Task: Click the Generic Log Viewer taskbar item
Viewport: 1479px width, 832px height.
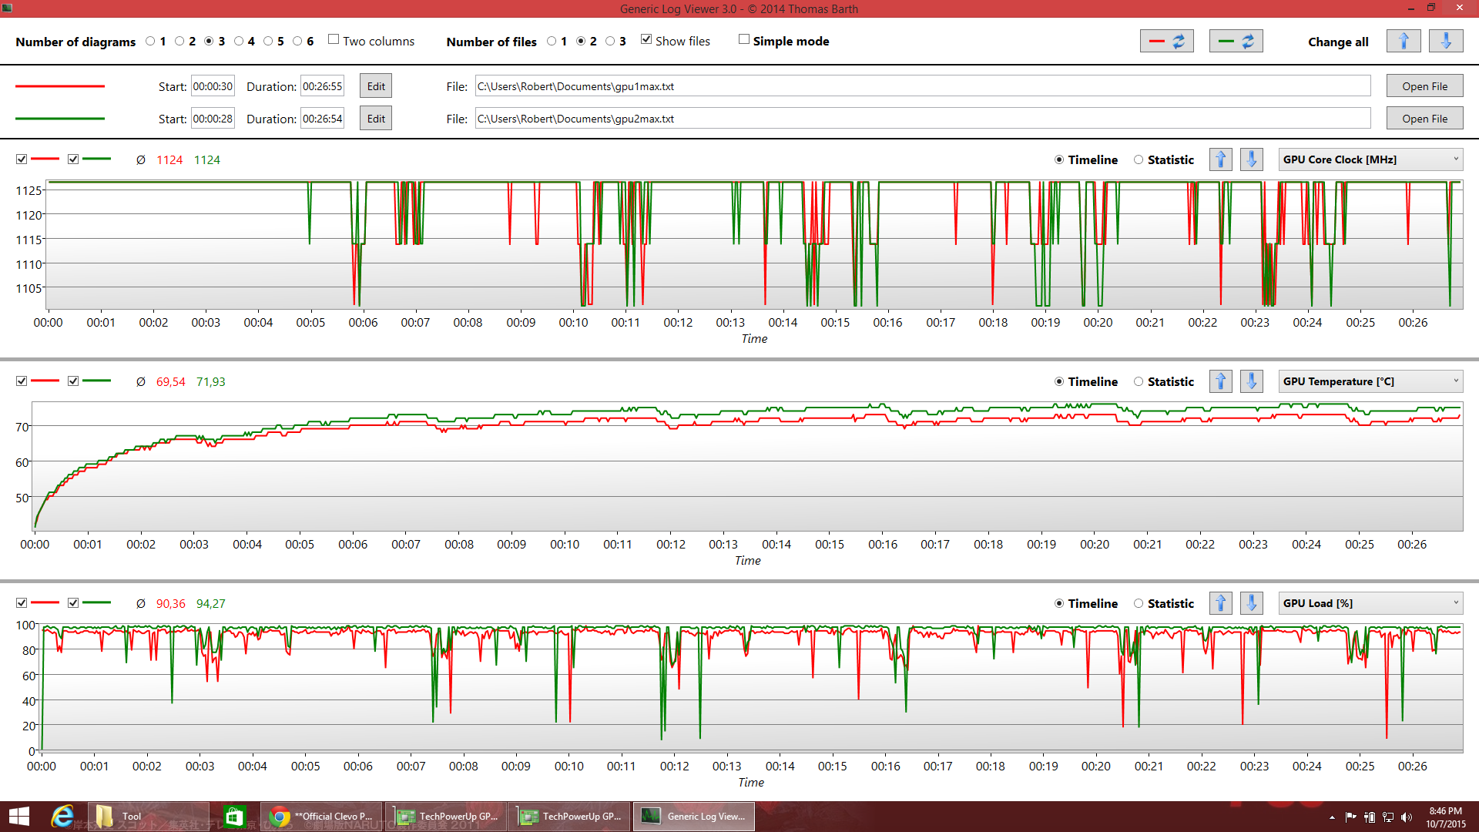Action: (x=693, y=817)
